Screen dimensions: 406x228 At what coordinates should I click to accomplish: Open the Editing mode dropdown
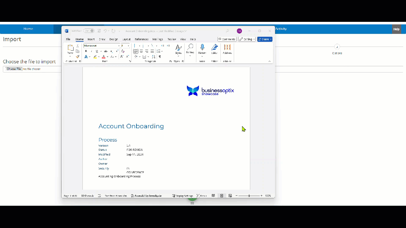247,39
